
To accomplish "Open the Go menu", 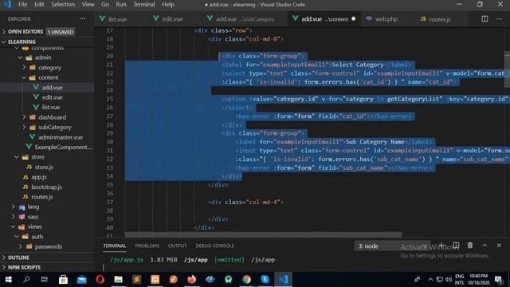I will tap(105, 5).
